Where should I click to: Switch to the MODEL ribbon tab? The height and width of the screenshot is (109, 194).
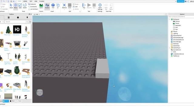(25, 1)
